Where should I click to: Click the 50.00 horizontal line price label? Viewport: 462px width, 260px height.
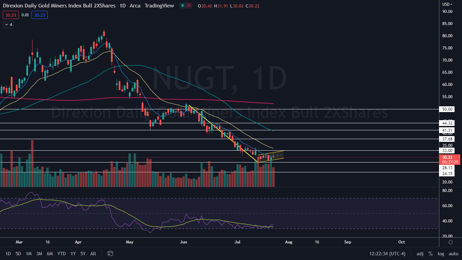click(447, 109)
